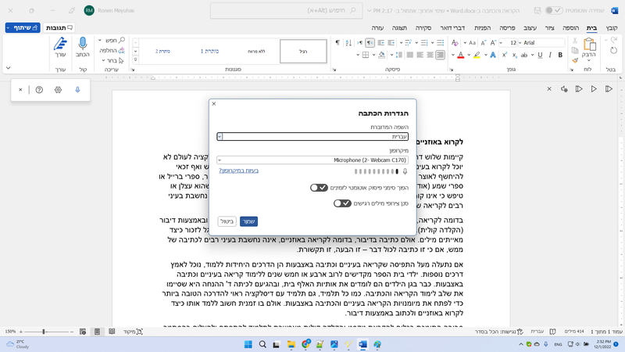Switch to Read Mode view icon
Screen dimensions: 625x352
click(x=112, y=332)
